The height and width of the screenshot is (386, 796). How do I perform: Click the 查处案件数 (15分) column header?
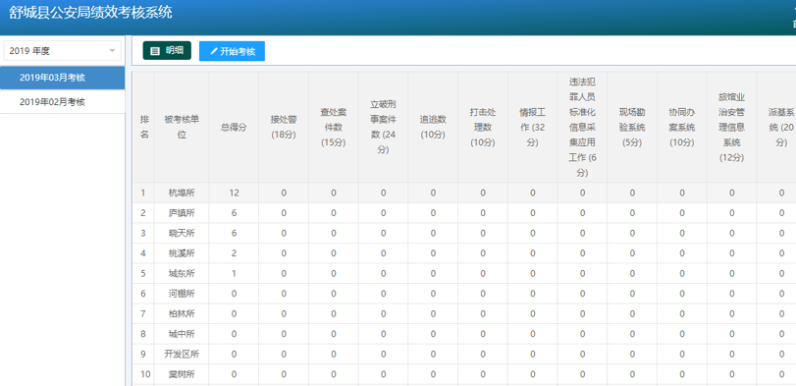point(333,128)
